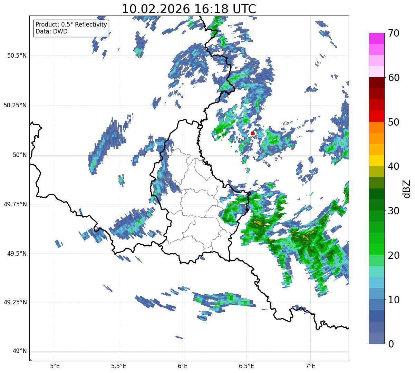Click the 5.5°E longitude label

(x=119, y=366)
